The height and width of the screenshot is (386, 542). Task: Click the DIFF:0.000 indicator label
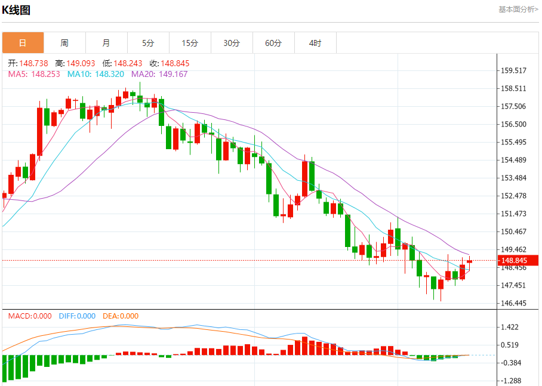coord(77,316)
